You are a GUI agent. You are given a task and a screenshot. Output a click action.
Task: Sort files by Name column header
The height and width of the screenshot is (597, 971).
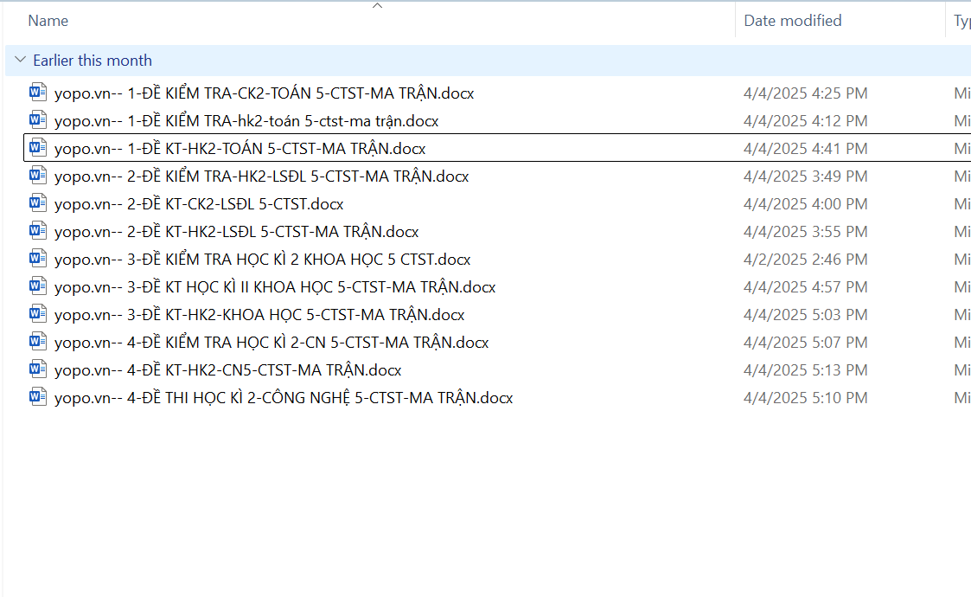(48, 21)
